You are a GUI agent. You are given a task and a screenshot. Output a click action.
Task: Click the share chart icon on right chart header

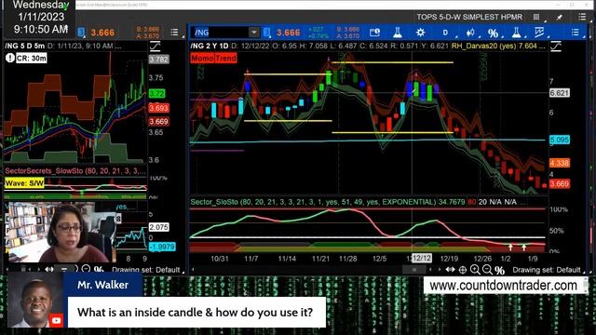pyautogui.click(x=556, y=47)
